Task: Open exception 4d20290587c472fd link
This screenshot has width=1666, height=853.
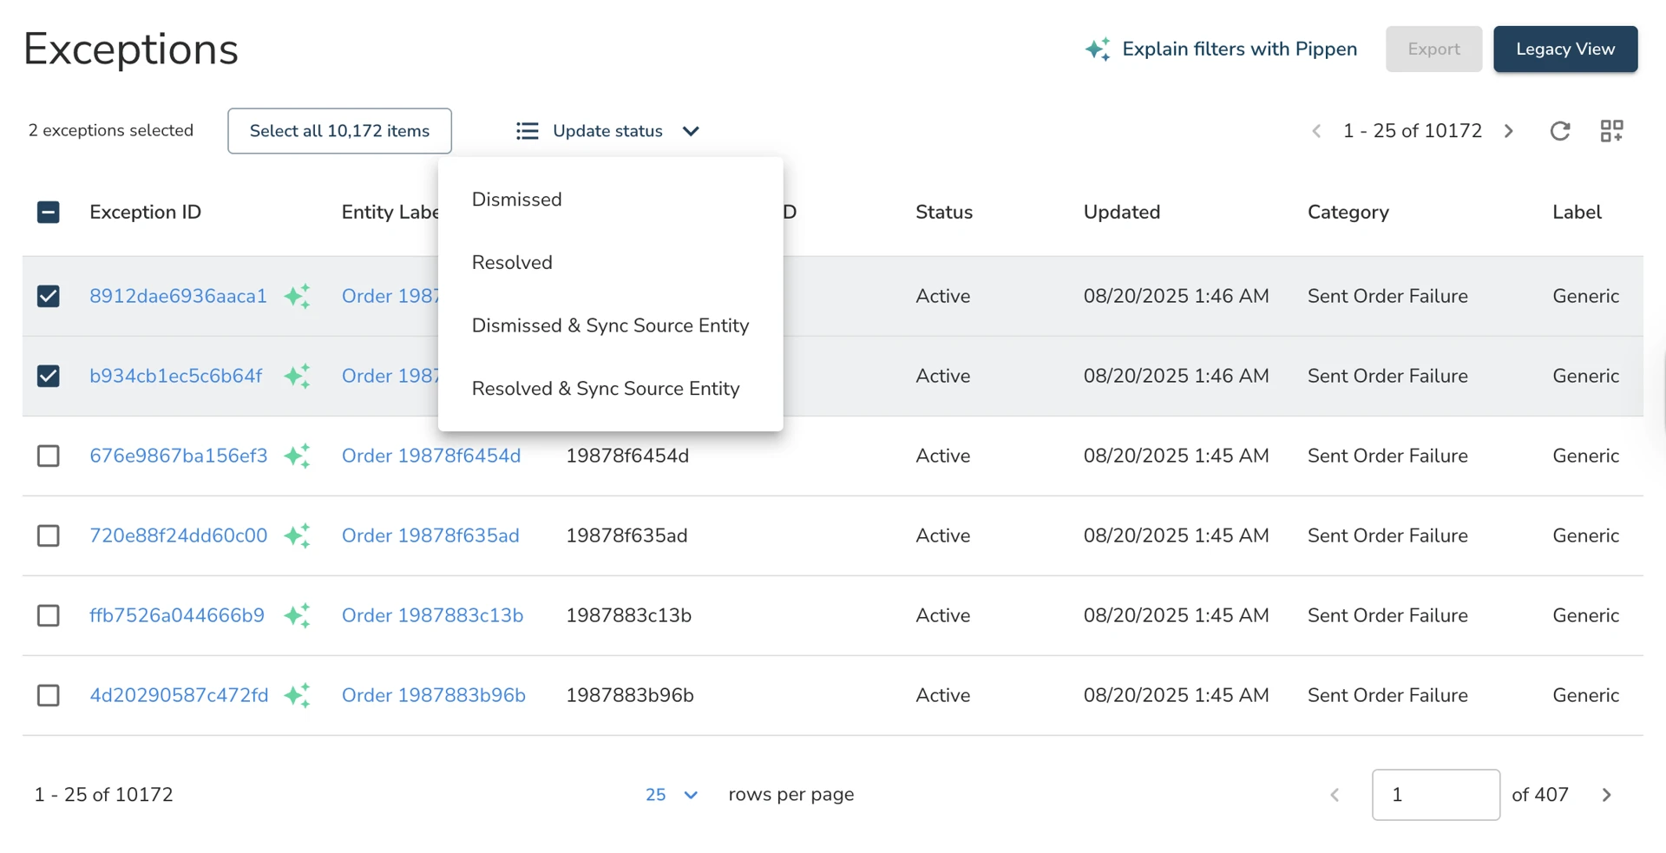Action: click(x=179, y=695)
